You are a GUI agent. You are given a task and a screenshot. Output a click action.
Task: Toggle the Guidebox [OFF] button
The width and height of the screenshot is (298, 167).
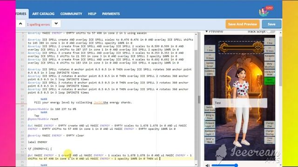(210, 72)
